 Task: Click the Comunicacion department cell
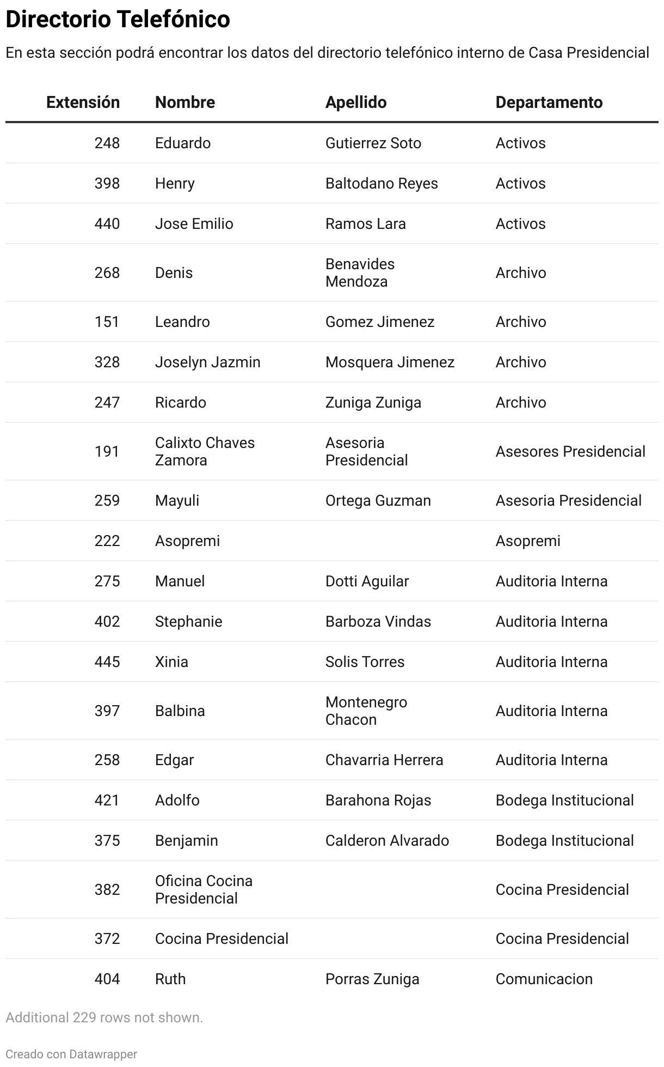tap(544, 979)
